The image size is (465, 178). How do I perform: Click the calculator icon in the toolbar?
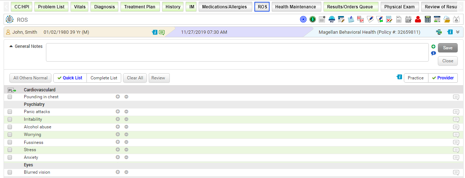(427, 20)
